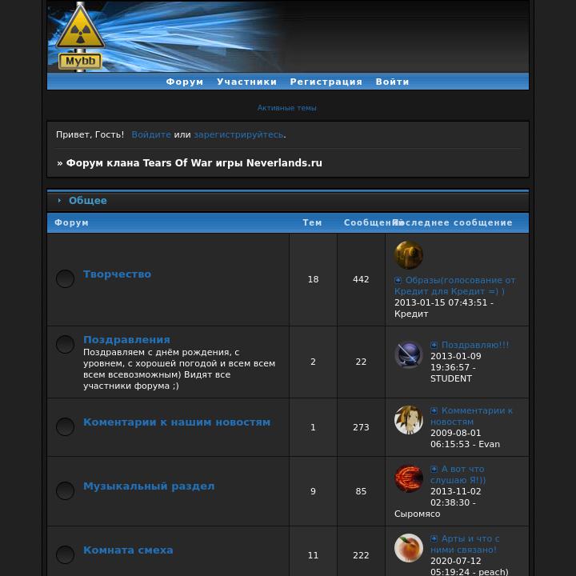Screen dimensions: 576x576
Task: Click message count 273 in news comments row
Action: point(361,427)
